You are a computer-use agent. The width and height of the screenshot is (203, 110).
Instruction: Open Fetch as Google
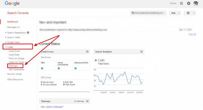point(16,58)
